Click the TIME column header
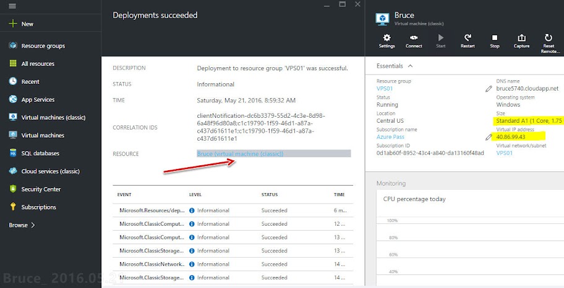Viewport: 564px width, 288px height. pos(339,194)
